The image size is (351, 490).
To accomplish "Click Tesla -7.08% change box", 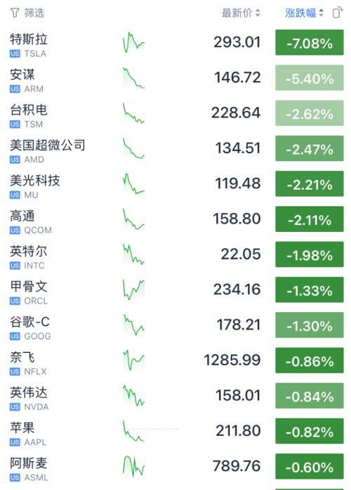I will coord(309,42).
